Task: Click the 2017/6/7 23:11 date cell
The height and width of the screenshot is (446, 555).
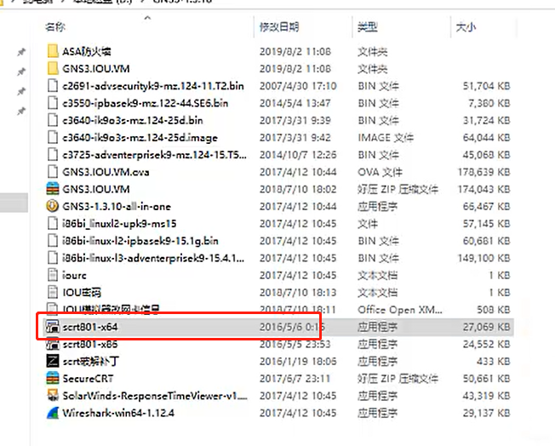Action: coord(295,379)
